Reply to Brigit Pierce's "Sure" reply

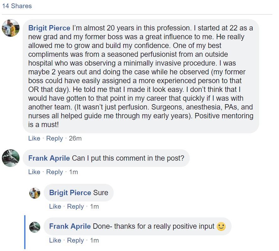[75, 206]
